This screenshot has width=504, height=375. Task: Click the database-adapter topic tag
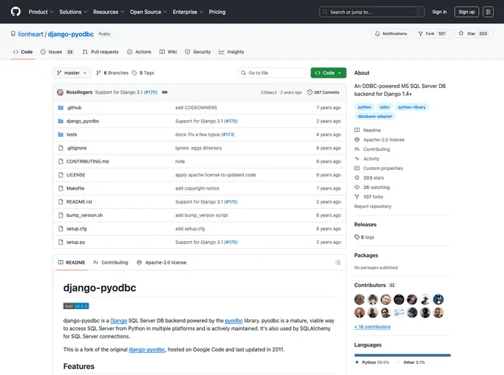[x=375, y=116]
